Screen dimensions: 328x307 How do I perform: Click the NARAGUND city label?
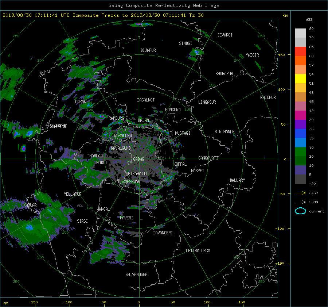click(123, 136)
